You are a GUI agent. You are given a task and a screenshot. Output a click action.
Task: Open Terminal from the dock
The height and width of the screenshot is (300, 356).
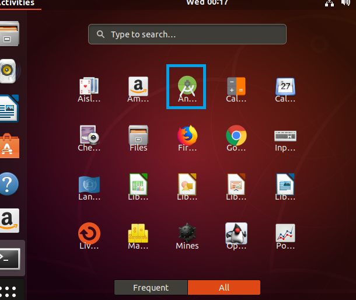click(9, 259)
